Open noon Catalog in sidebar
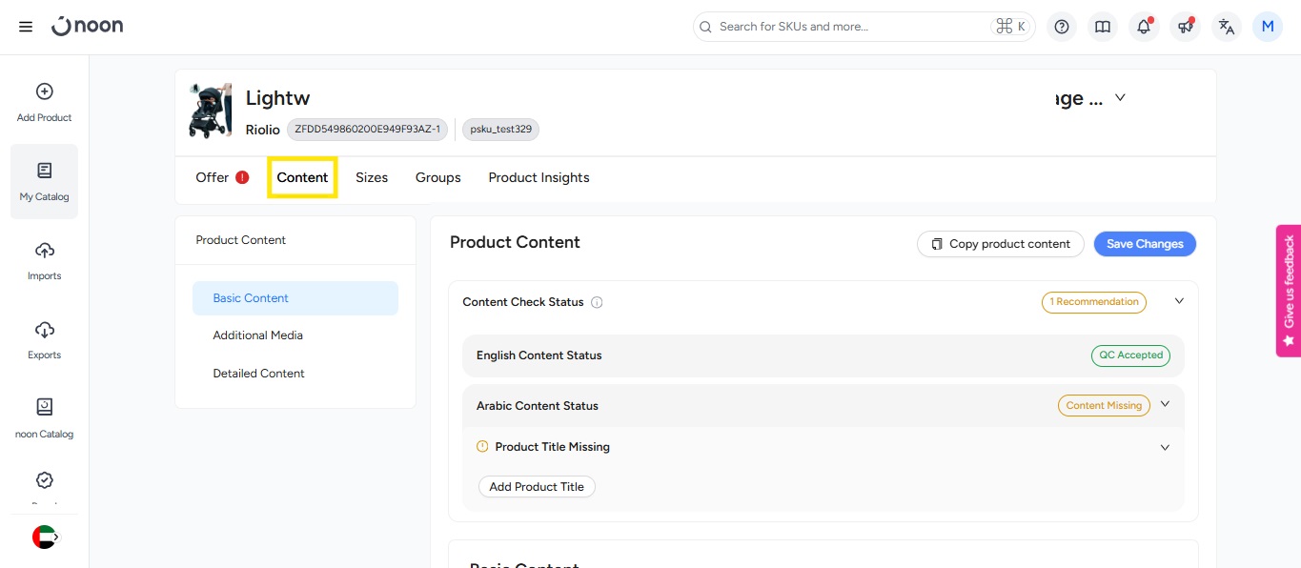1301x568 pixels. click(x=44, y=418)
